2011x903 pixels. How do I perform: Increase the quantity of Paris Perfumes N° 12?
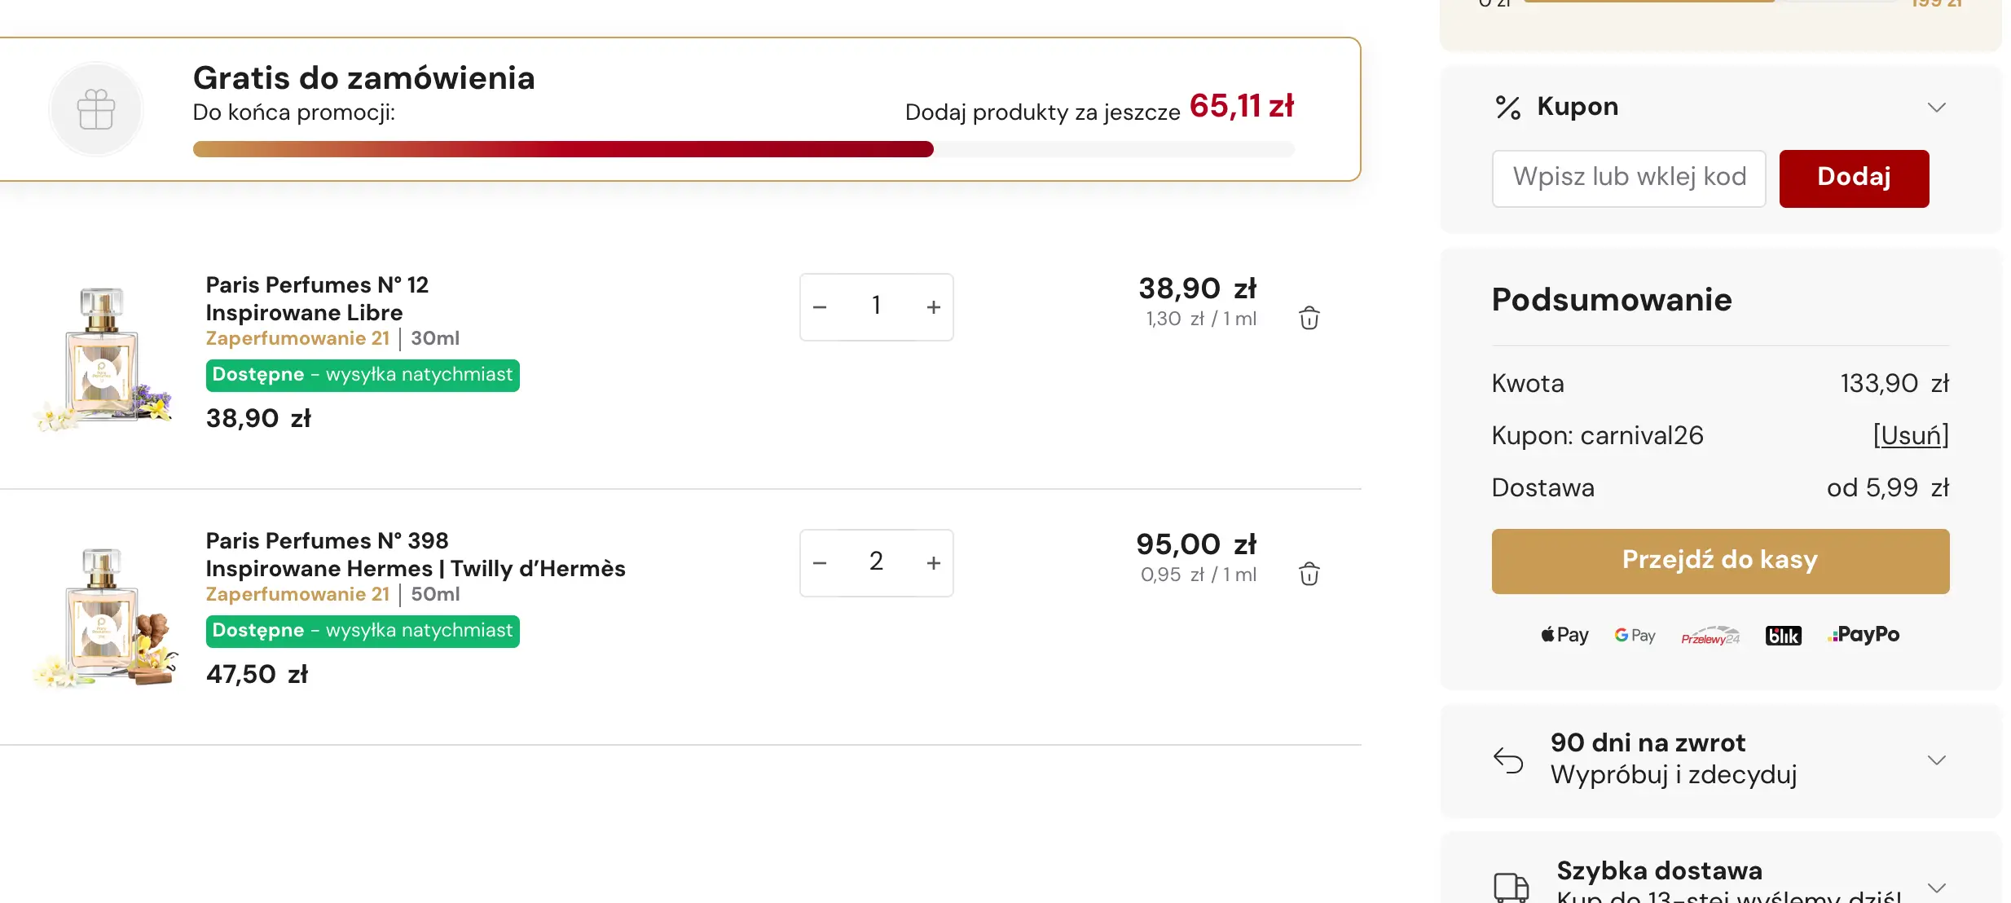click(x=933, y=307)
